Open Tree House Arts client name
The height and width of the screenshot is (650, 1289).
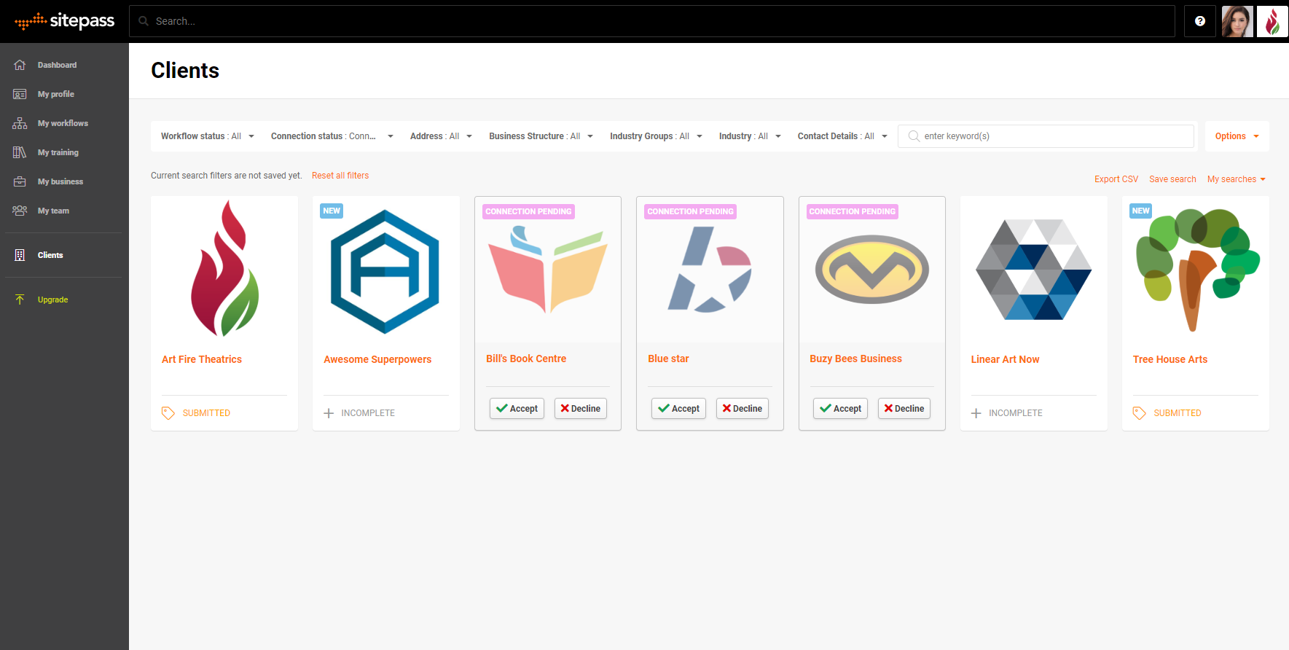pyautogui.click(x=1169, y=359)
